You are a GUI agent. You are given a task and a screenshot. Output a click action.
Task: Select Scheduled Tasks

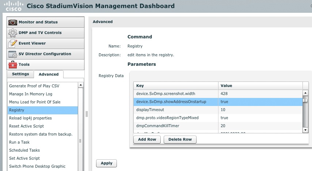pyautogui.click(x=43, y=150)
